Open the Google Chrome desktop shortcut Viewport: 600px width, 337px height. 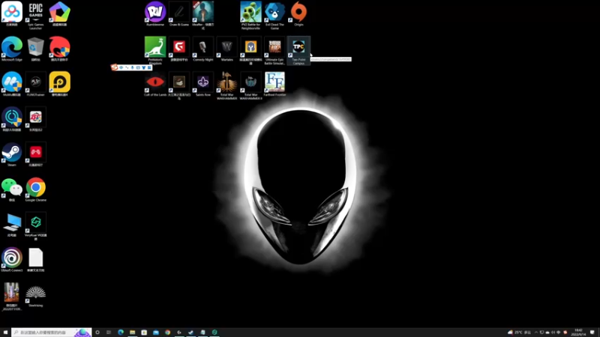point(35,188)
